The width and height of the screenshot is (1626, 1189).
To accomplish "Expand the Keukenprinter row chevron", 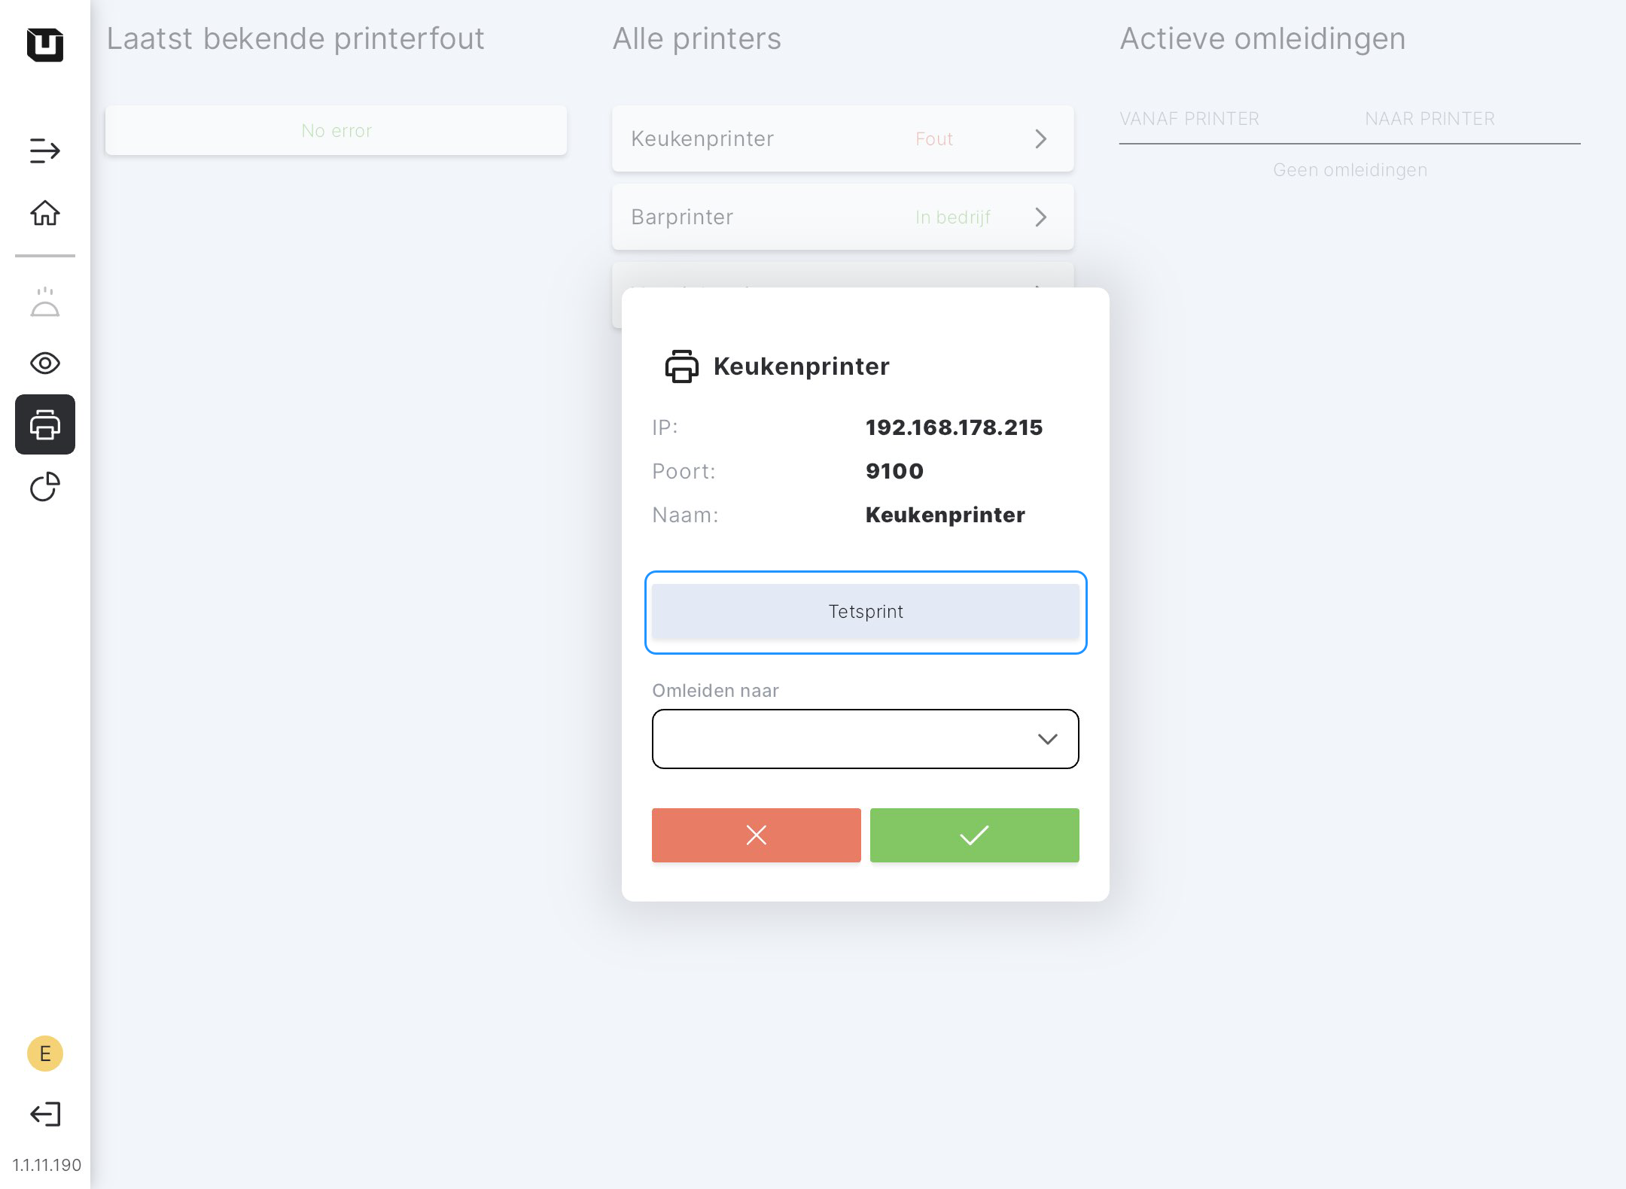I will [x=1040, y=139].
